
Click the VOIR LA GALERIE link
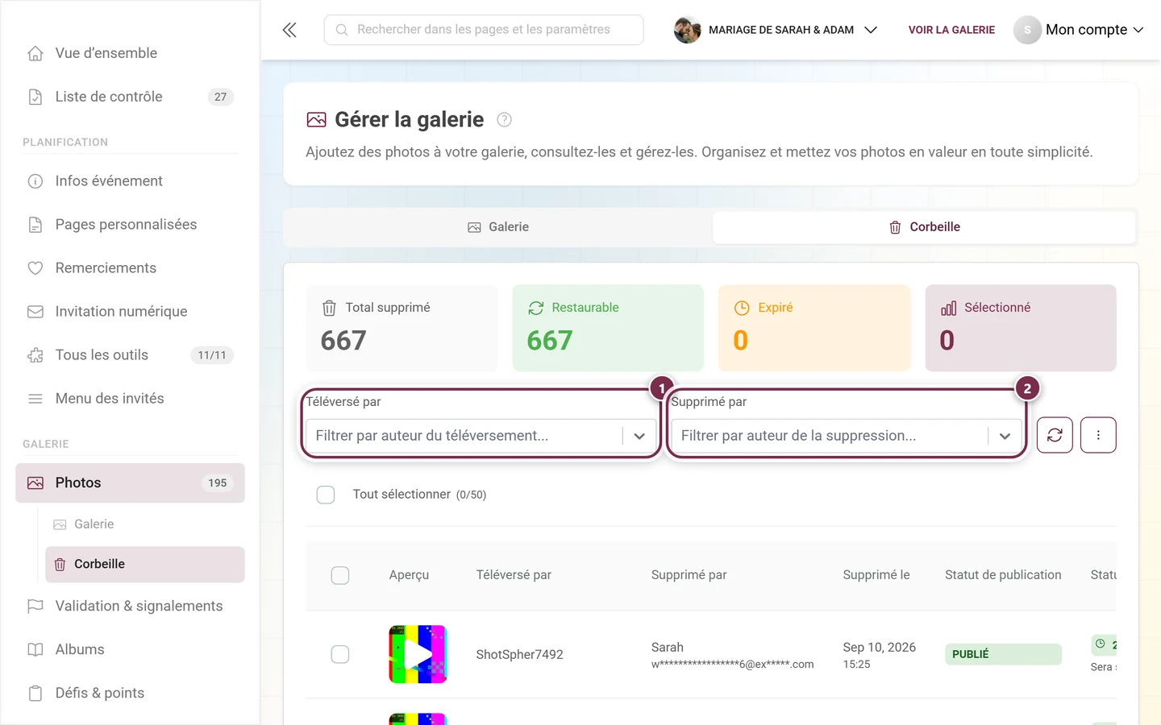pyautogui.click(x=951, y=30)
